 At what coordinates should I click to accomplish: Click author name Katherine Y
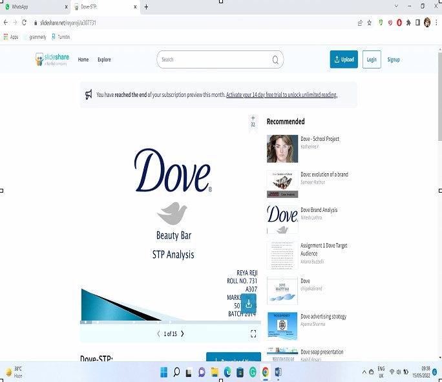310,147
